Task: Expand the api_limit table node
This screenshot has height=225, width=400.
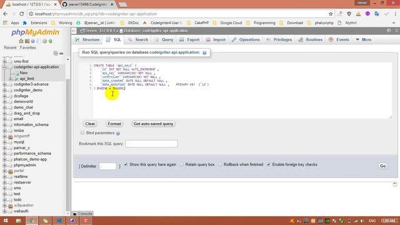Action: (x=11, y=79)
